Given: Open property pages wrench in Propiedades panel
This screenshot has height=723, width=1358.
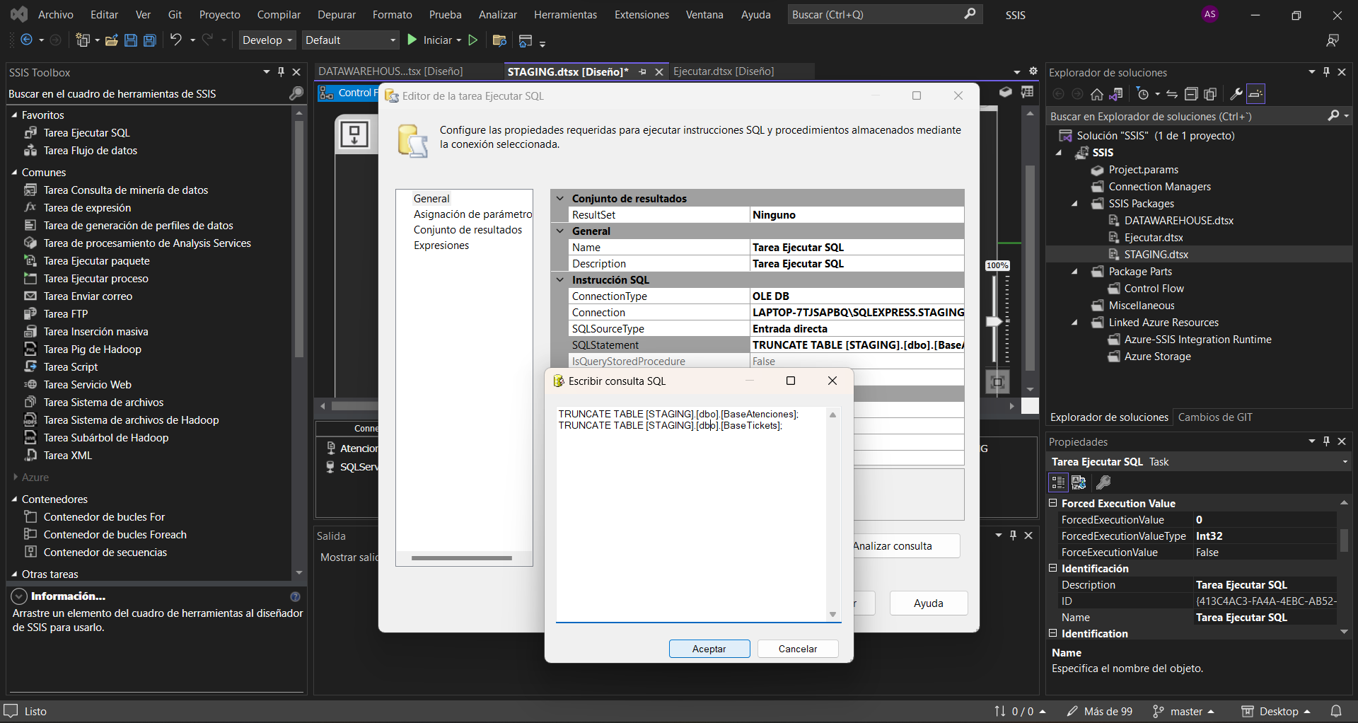Looking at the screenshot, I should pos(1103,482).
